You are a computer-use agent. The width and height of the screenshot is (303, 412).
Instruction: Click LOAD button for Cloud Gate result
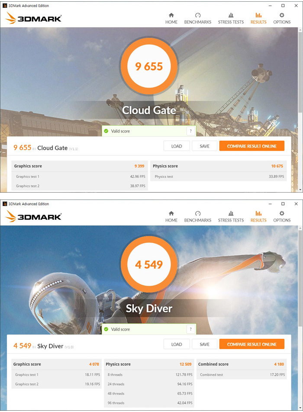177,146
